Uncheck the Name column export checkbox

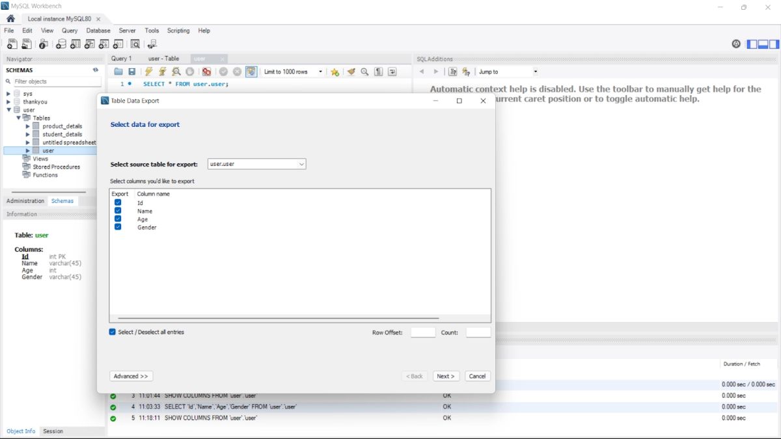(118, 211)
